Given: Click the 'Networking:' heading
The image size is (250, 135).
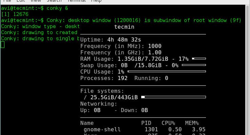Looking at the screenshot, I should pos(99,104).
